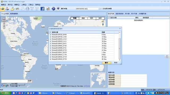Click the KMZ export globe icon
The width and height of the screenshot is (170, 95).
click(x=58, y=9)
